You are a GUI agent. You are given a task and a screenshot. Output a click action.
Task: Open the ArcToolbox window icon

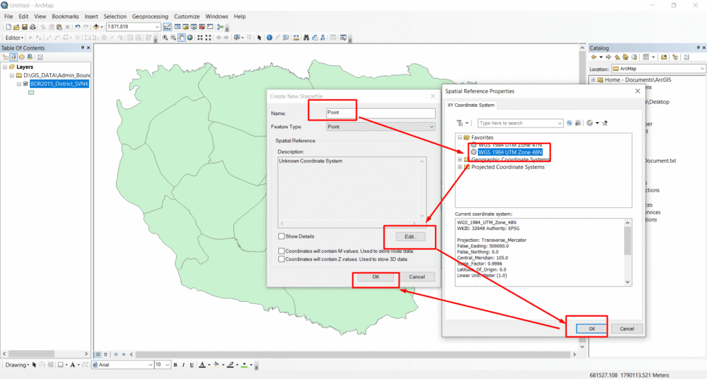coord(202,27)
